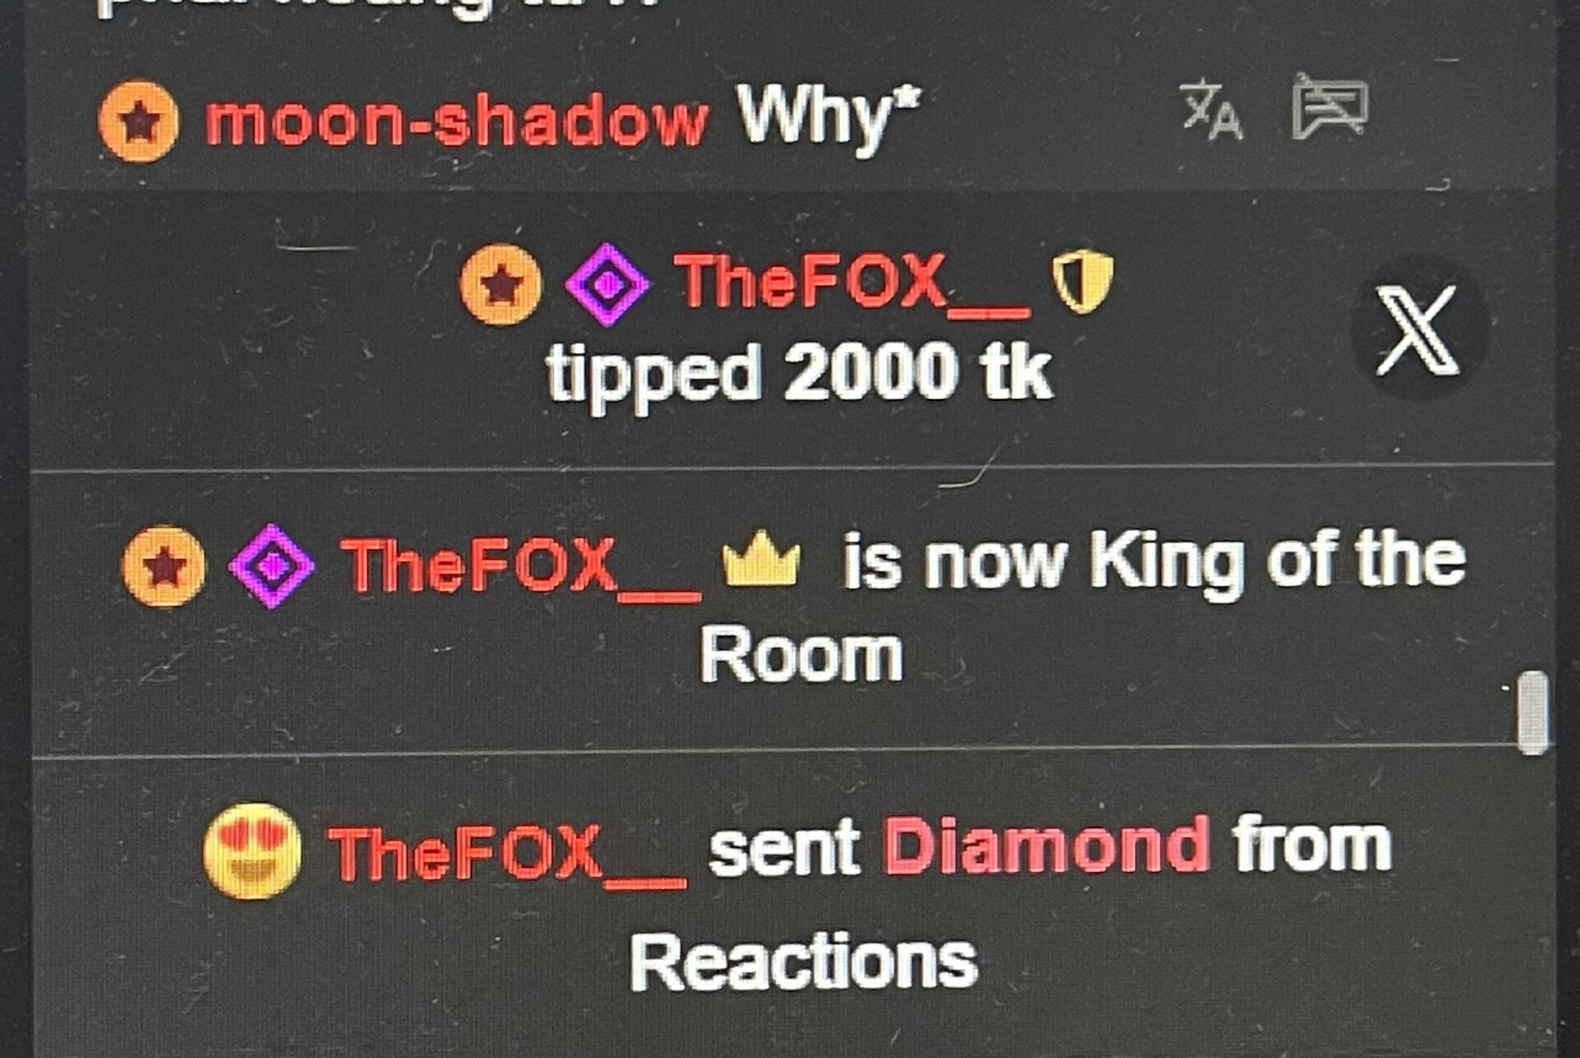1580x1058 pixels.
Task: Click the hide message chat icon
Action: coord(1330,105)
